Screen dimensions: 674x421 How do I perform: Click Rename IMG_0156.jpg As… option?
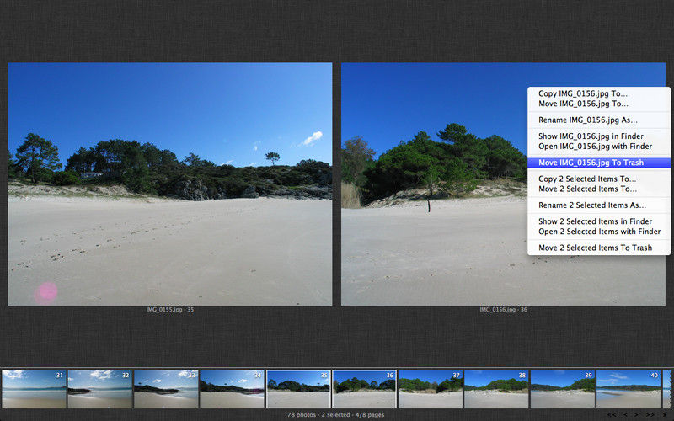coord(587,120)
